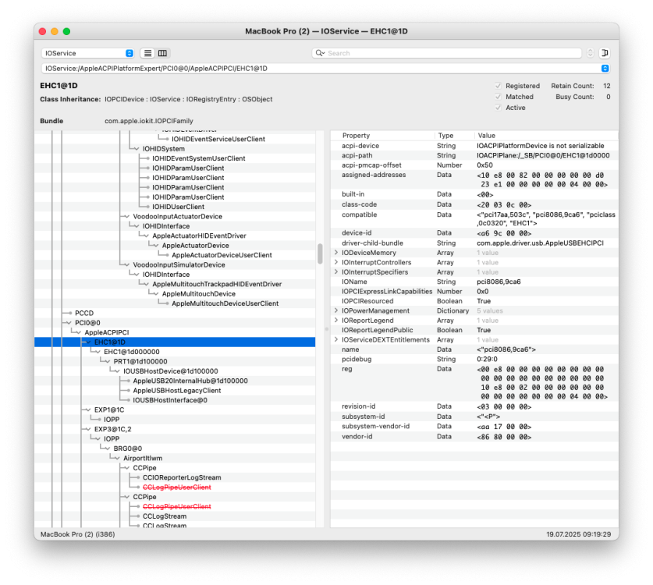The image size is (653, 585).
Task: Click in the Search field
Action: point(447,53)
